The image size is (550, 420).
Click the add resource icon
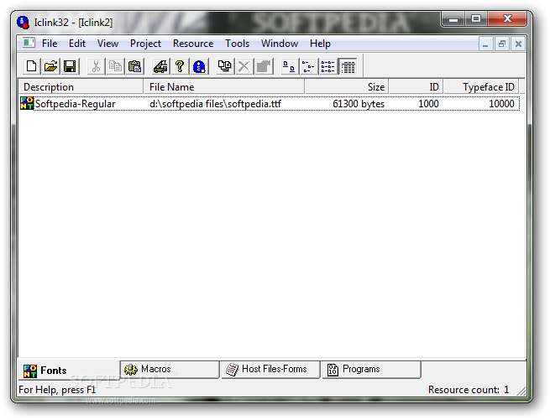[x=225, y=66]
